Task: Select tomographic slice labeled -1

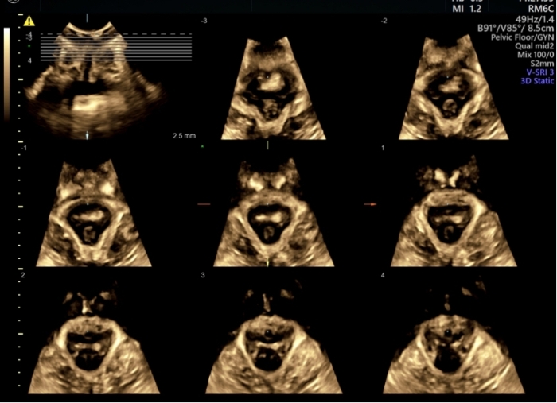Action: pyautogui.click(x=94, y=212)
